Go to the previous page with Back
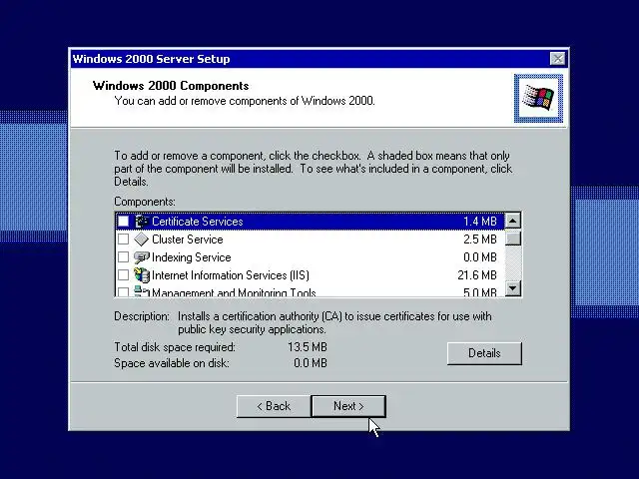The height and width of the screenshot is (479, 639). pyautogui.click(x=274, y=406)
